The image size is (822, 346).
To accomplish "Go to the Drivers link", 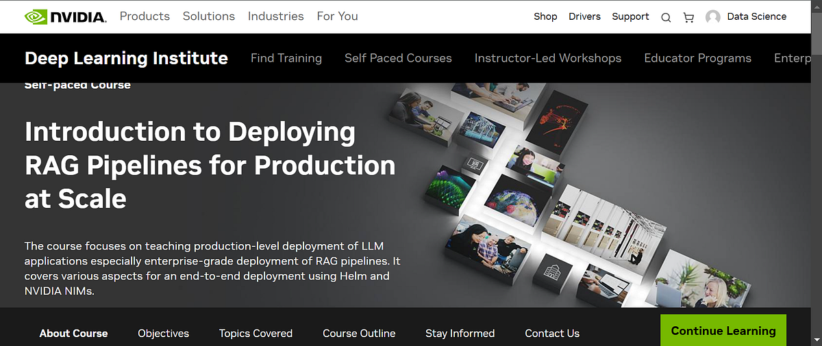I will point(584,16).
